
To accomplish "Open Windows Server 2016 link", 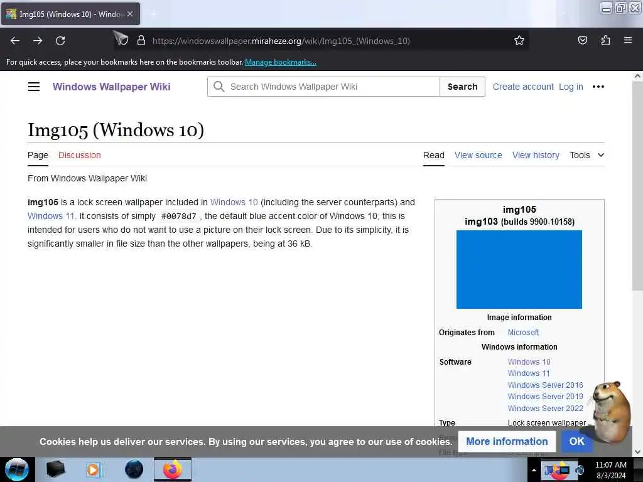I will 546,385.
